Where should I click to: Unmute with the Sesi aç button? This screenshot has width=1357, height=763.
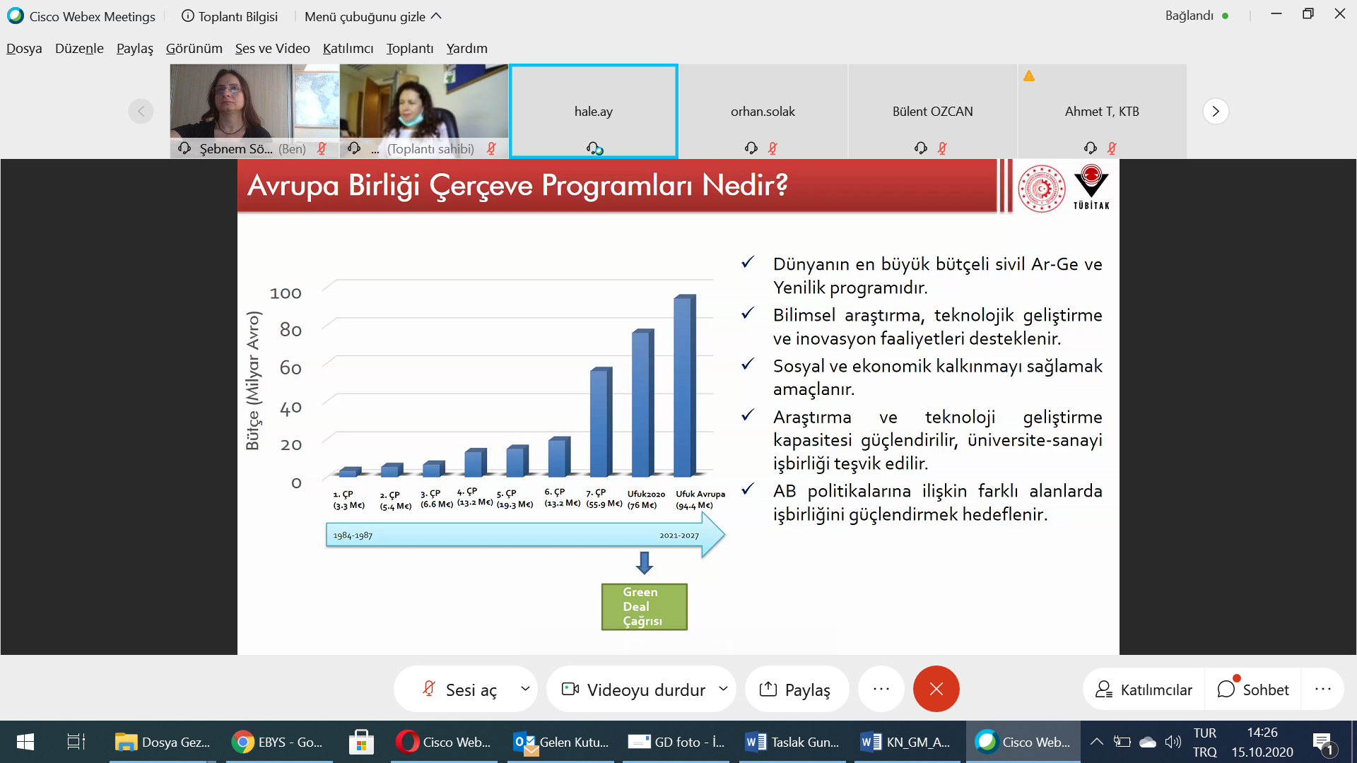click(459, 689)
